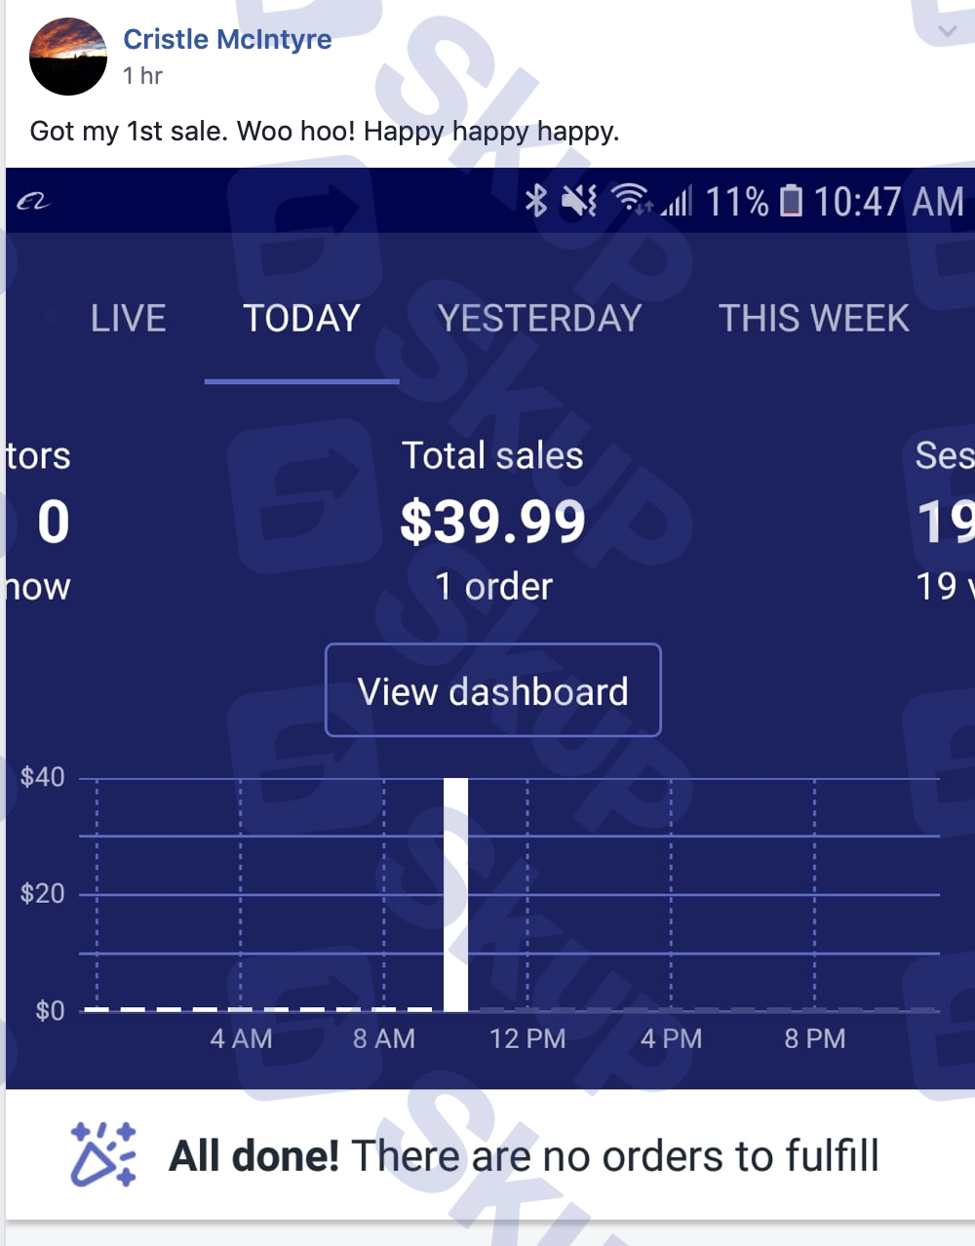Tap the script logo icon in status bar
This screenshot has height=1246, width=975.
(x=32, y=202)
